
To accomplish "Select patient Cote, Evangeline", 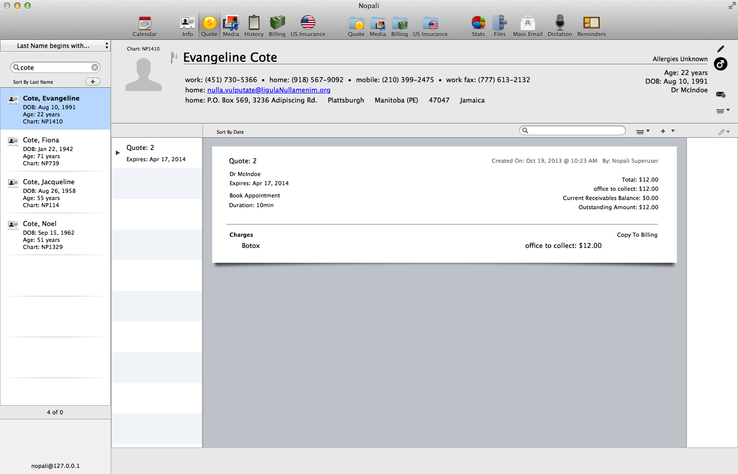I will (x=55, y=109).
